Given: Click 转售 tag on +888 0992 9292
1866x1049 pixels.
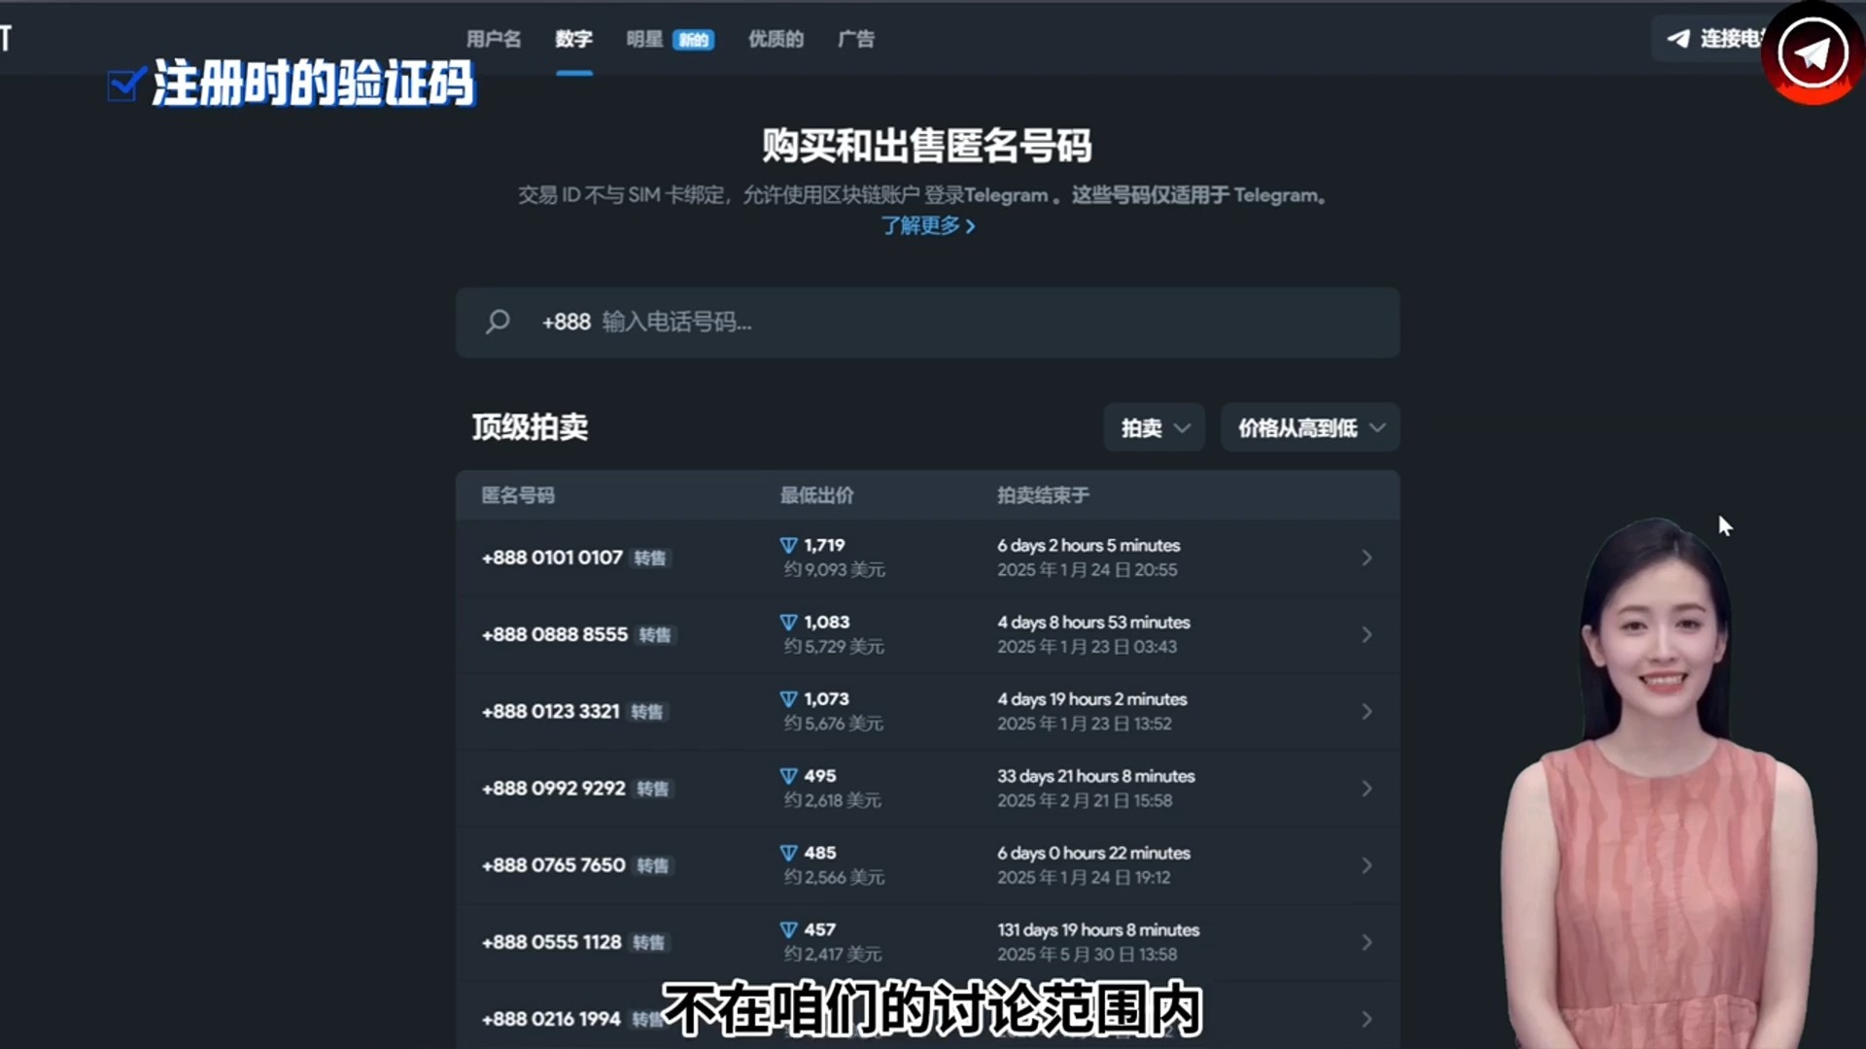Looking at the screenshot, I should pyautogui.click(x=653, y=789).
